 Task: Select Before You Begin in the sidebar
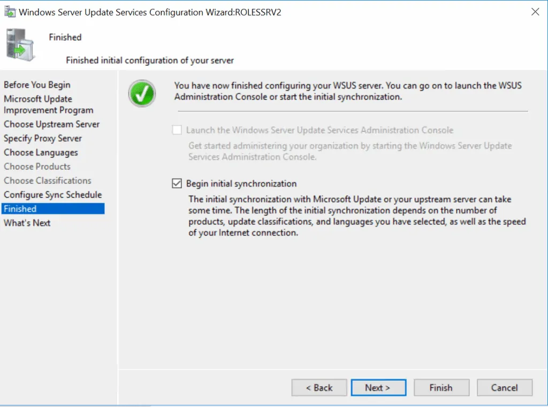point(36,85)
